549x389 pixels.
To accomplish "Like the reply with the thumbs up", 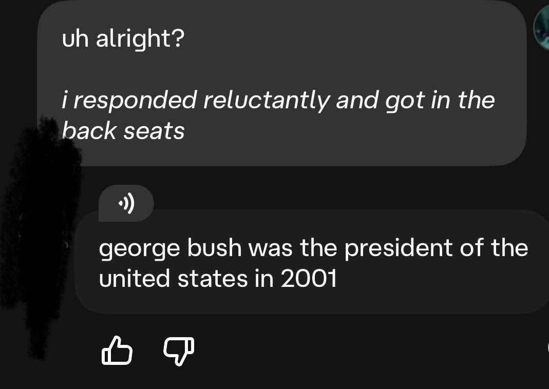I will (x=117, y=351).
